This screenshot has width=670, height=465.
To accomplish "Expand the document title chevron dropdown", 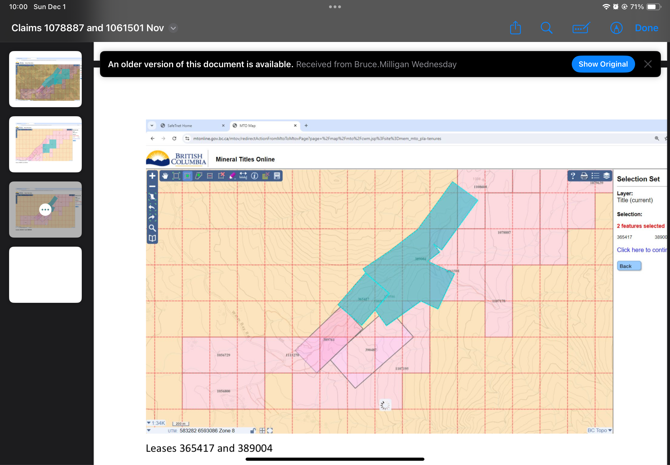I will pos(173,28).
